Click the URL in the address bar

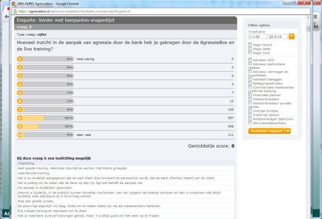tap(74, 11)
